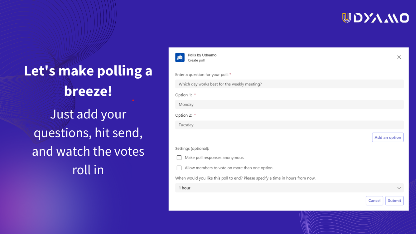Click the Udyamo logo in the corner
416x234 pixels.
coord(375,18)
